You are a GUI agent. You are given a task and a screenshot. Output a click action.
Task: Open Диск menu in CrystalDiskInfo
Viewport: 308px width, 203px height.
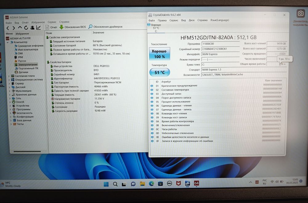[192, 20]
